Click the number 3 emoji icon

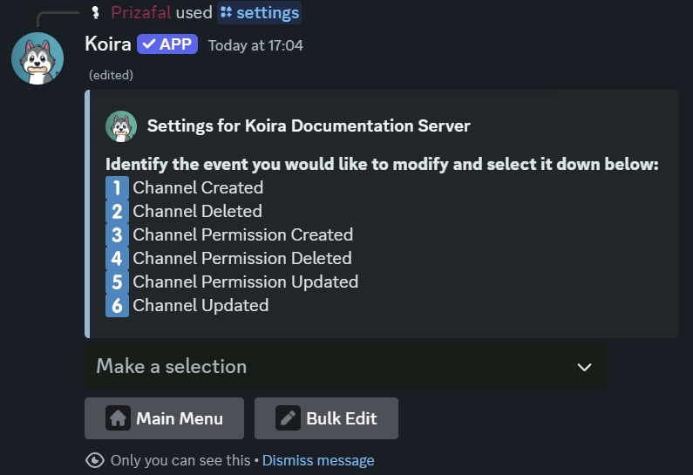point(117,235)
